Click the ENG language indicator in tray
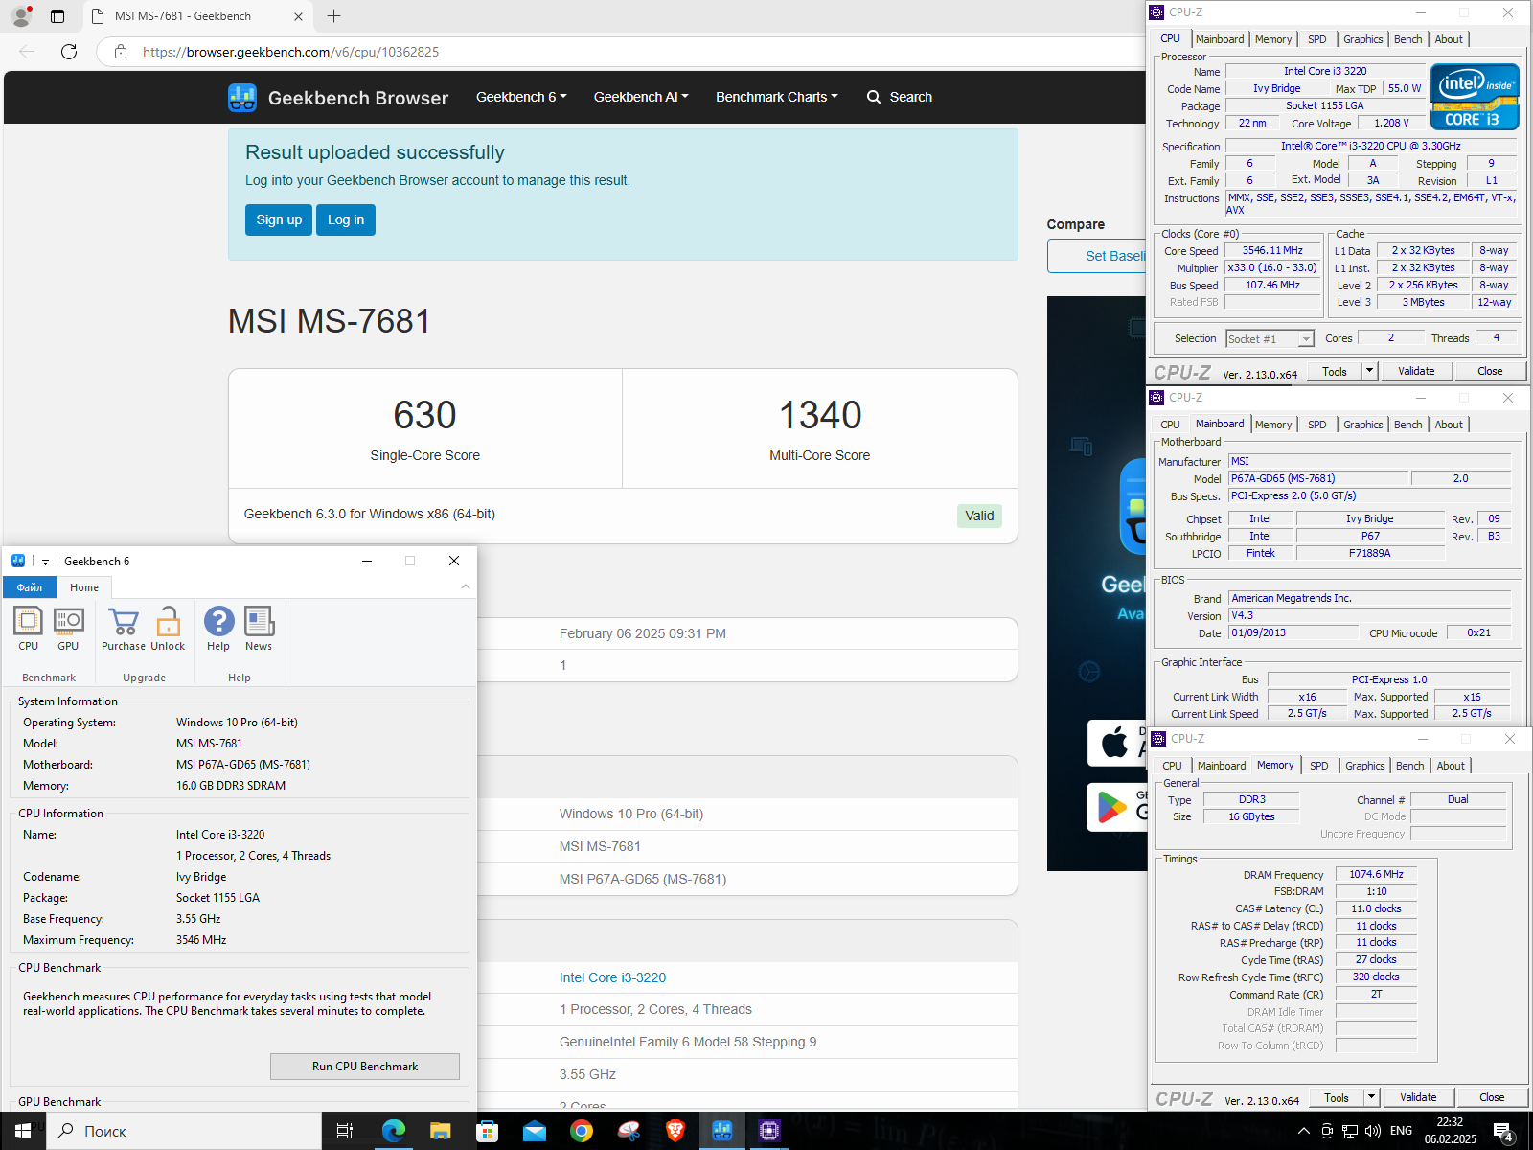The height and width of the screenshot is (1150, 1533). point(1401,1131)
